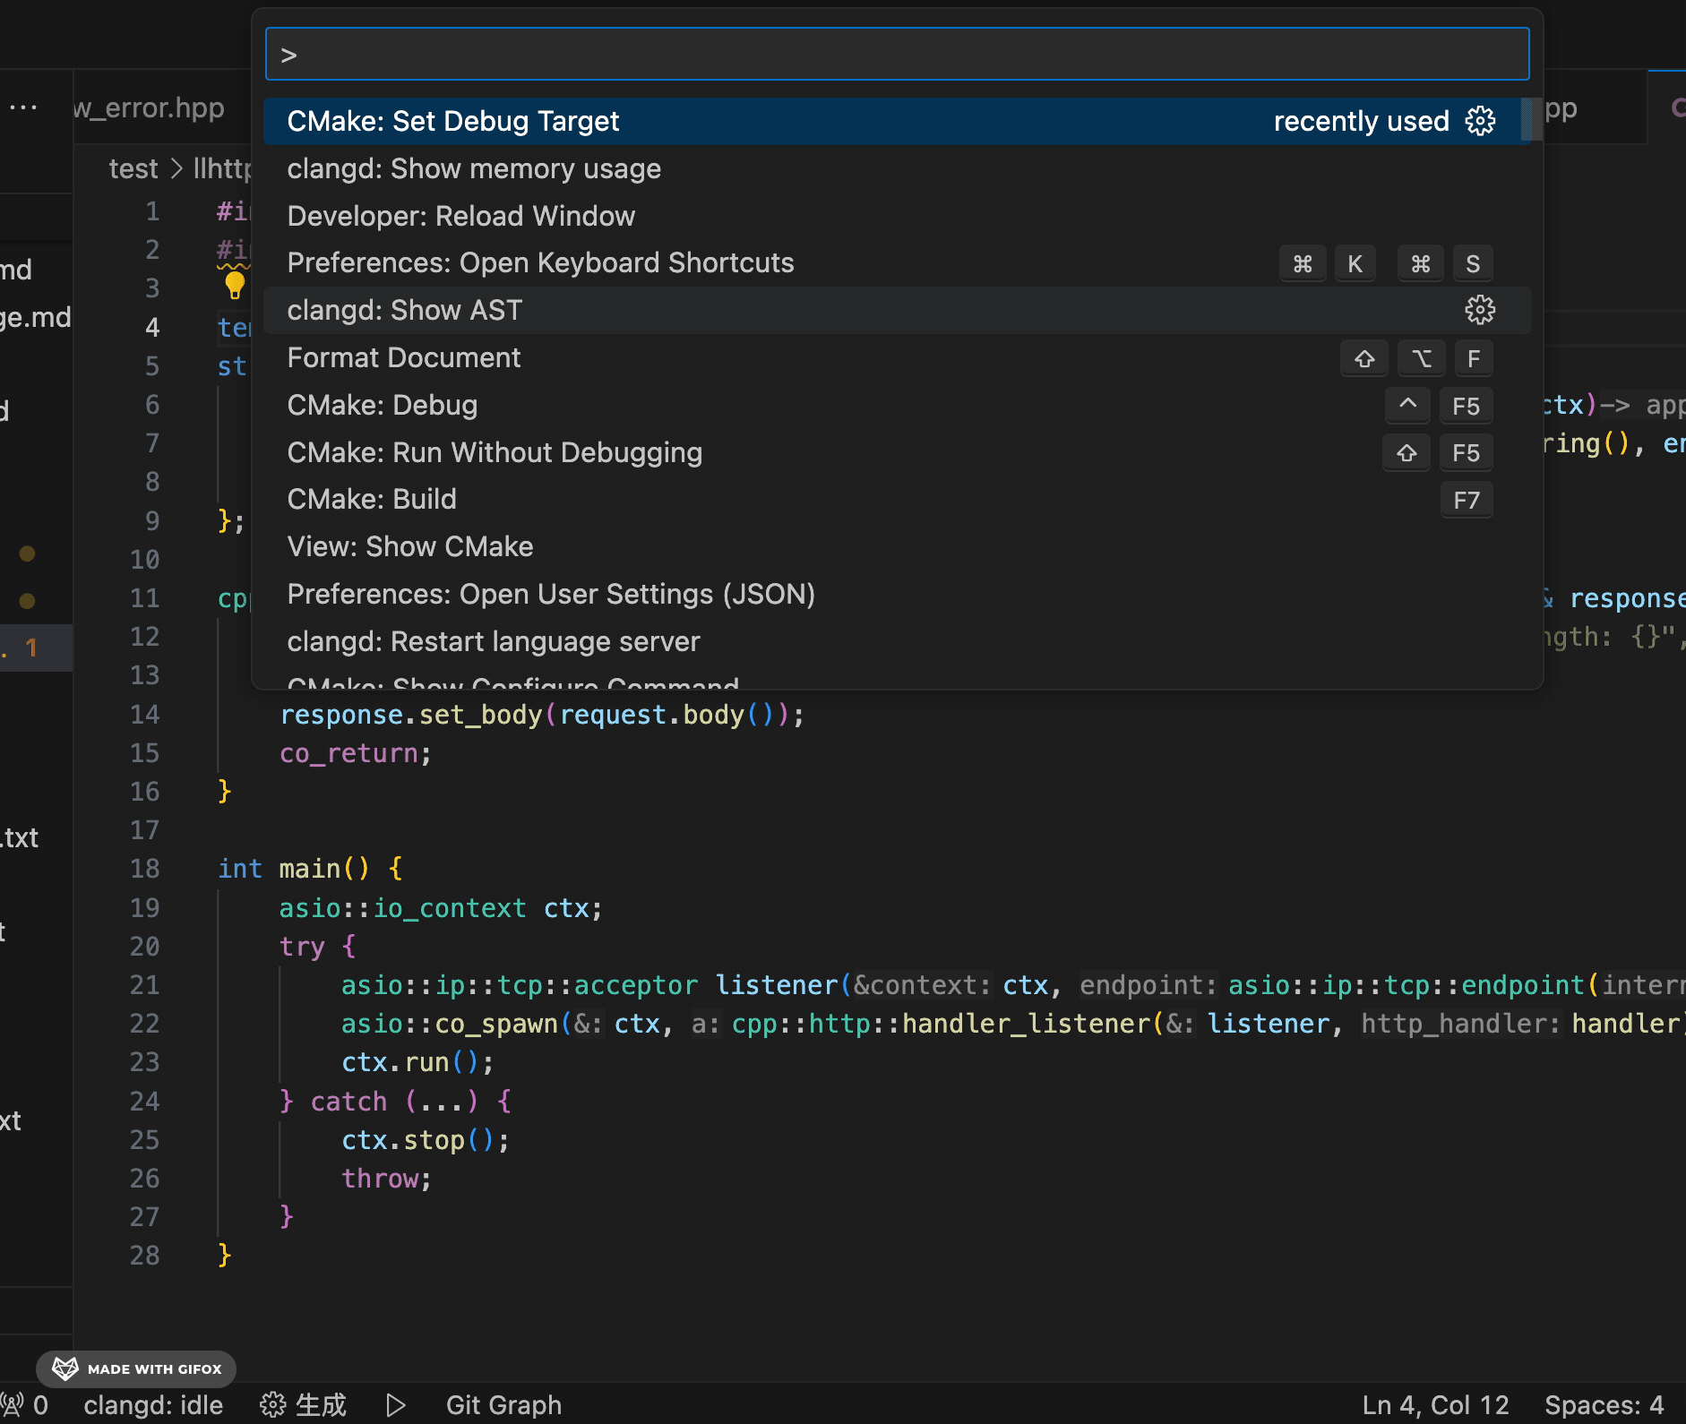Click the int main() line of code
The height and width of the screenshot is (1424, 1686).
(310, 869)
